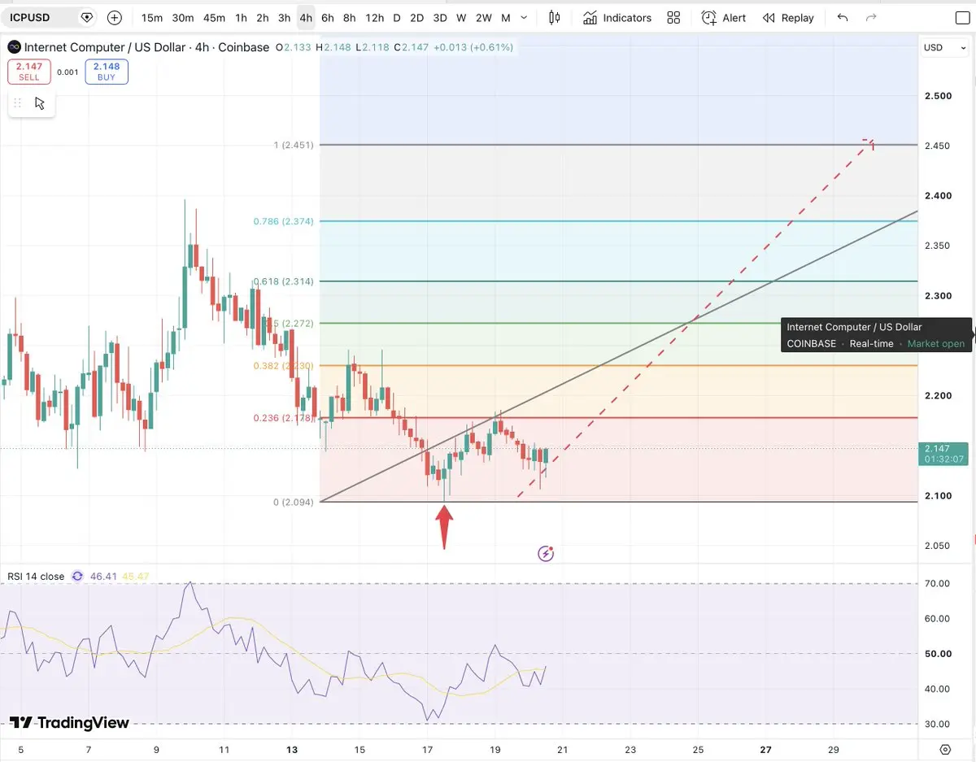Select the Fibonacci 0.618 (2.314) level label
Image resolution: width=976 pixels, height=762 pixels.
[x=281, y=281]
